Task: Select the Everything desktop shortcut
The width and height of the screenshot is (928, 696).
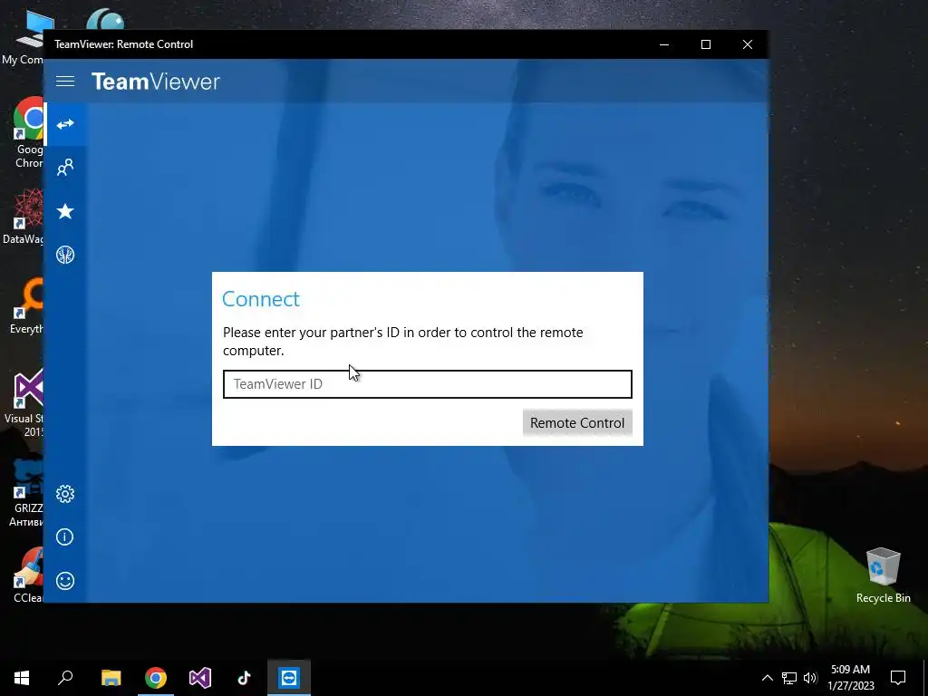Action: (26, 306)
